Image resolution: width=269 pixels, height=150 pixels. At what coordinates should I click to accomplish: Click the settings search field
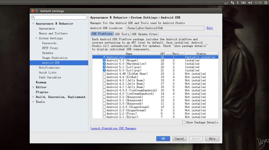tap(59, 17)
